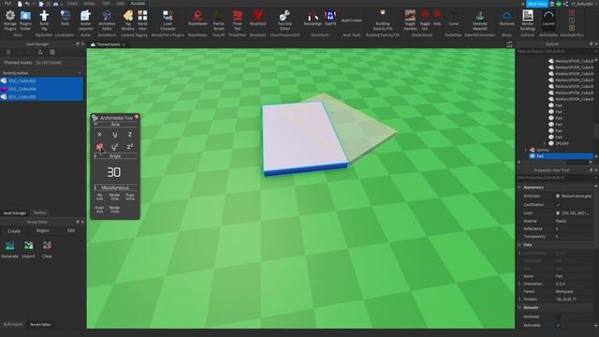Toggle the Archivable checkbox
This screenshot has width=599, height=337.
(x=558, y=325)
